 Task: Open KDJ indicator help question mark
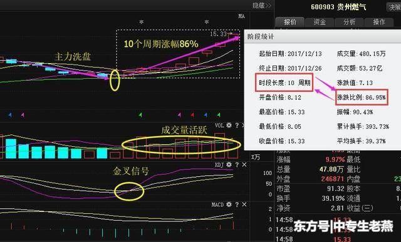(x=237, y=165)
